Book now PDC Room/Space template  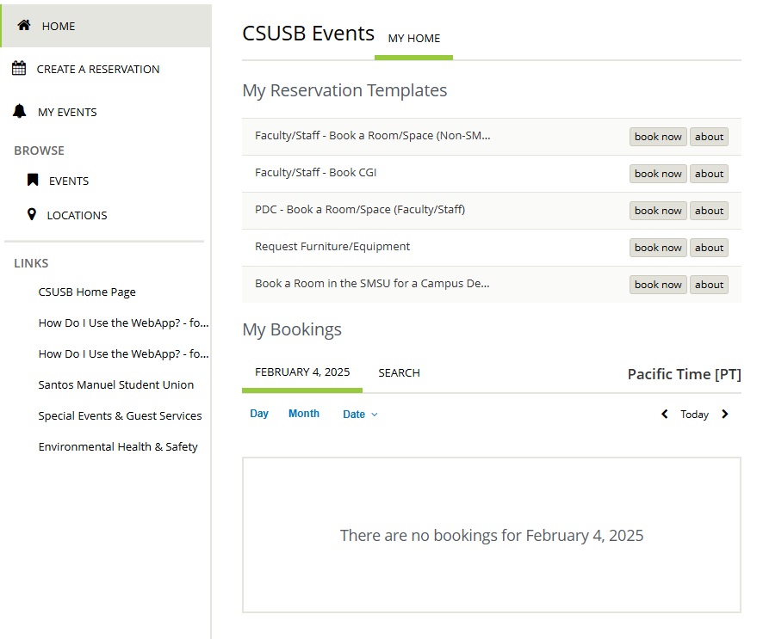click(658, 211)
